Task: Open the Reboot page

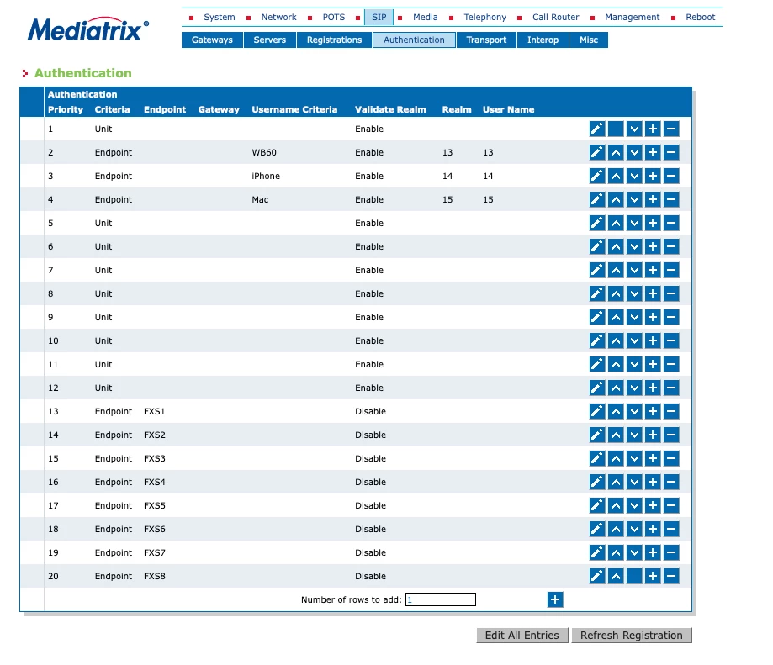Action: pos(700,18)
